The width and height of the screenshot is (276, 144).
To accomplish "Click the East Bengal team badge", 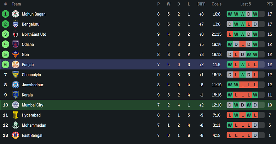I will point(16,135).
